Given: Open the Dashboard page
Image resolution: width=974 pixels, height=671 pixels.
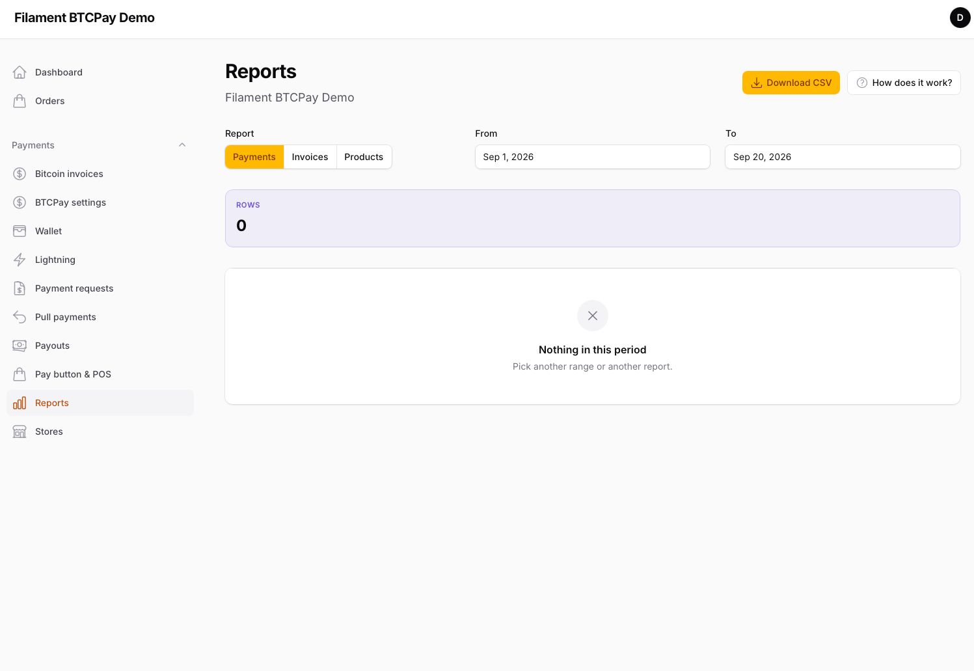Looking at the screenshot, I should click(100, 72).
